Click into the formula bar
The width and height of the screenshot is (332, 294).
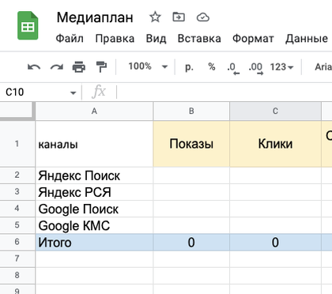224,92
